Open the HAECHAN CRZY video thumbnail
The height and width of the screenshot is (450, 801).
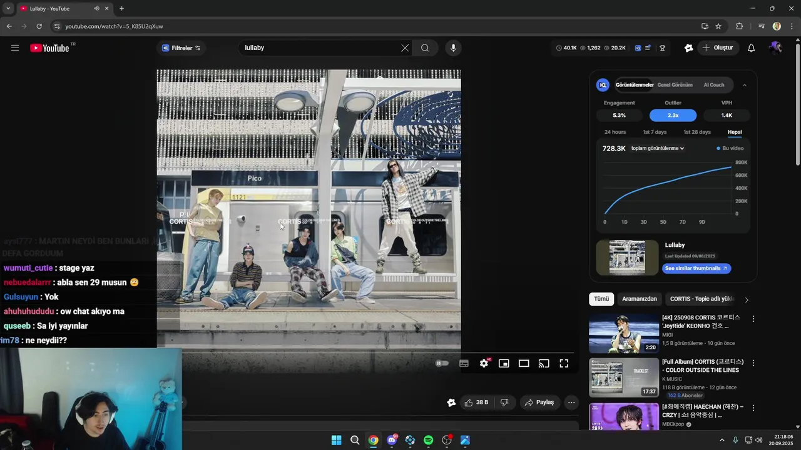[624, 416]
